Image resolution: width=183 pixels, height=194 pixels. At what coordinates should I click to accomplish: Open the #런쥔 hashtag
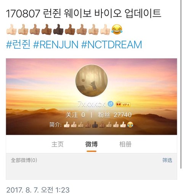tap(18, 45)
